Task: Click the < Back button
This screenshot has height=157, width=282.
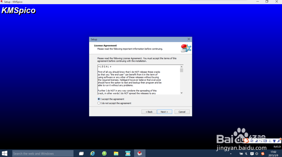Action: coord(149,112)
